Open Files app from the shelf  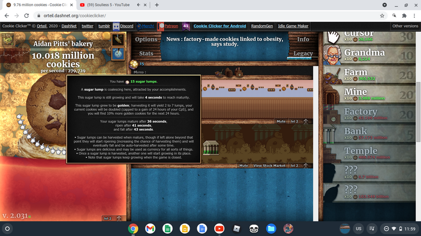[x=271, y=229]
